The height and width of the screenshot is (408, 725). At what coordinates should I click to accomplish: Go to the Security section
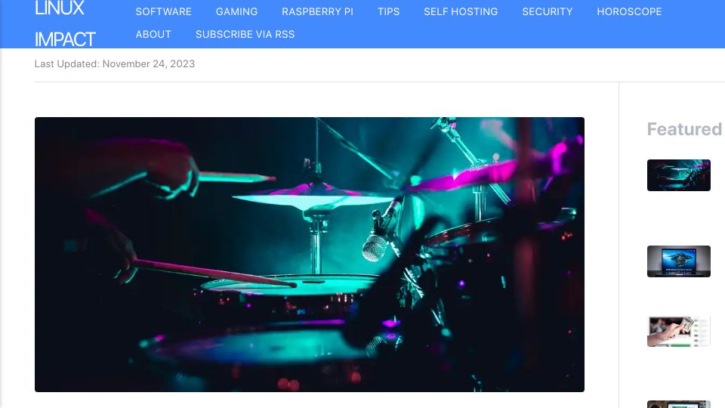click(547, 11)
